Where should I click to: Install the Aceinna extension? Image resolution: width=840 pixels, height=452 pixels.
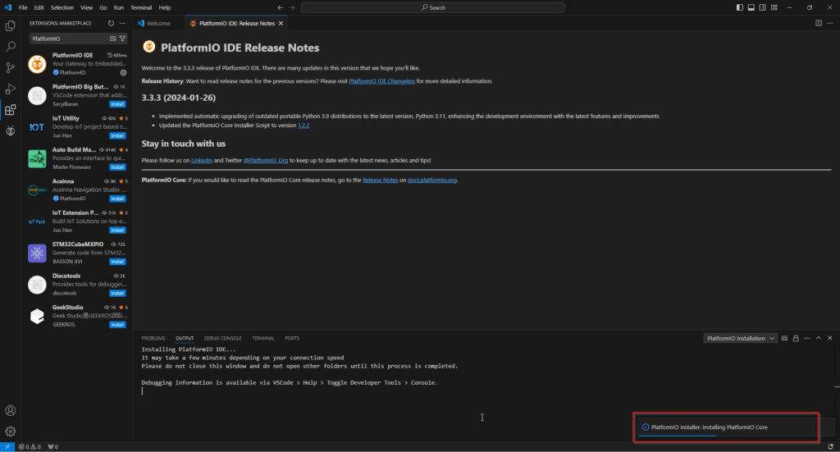click(x=117, y=199)
